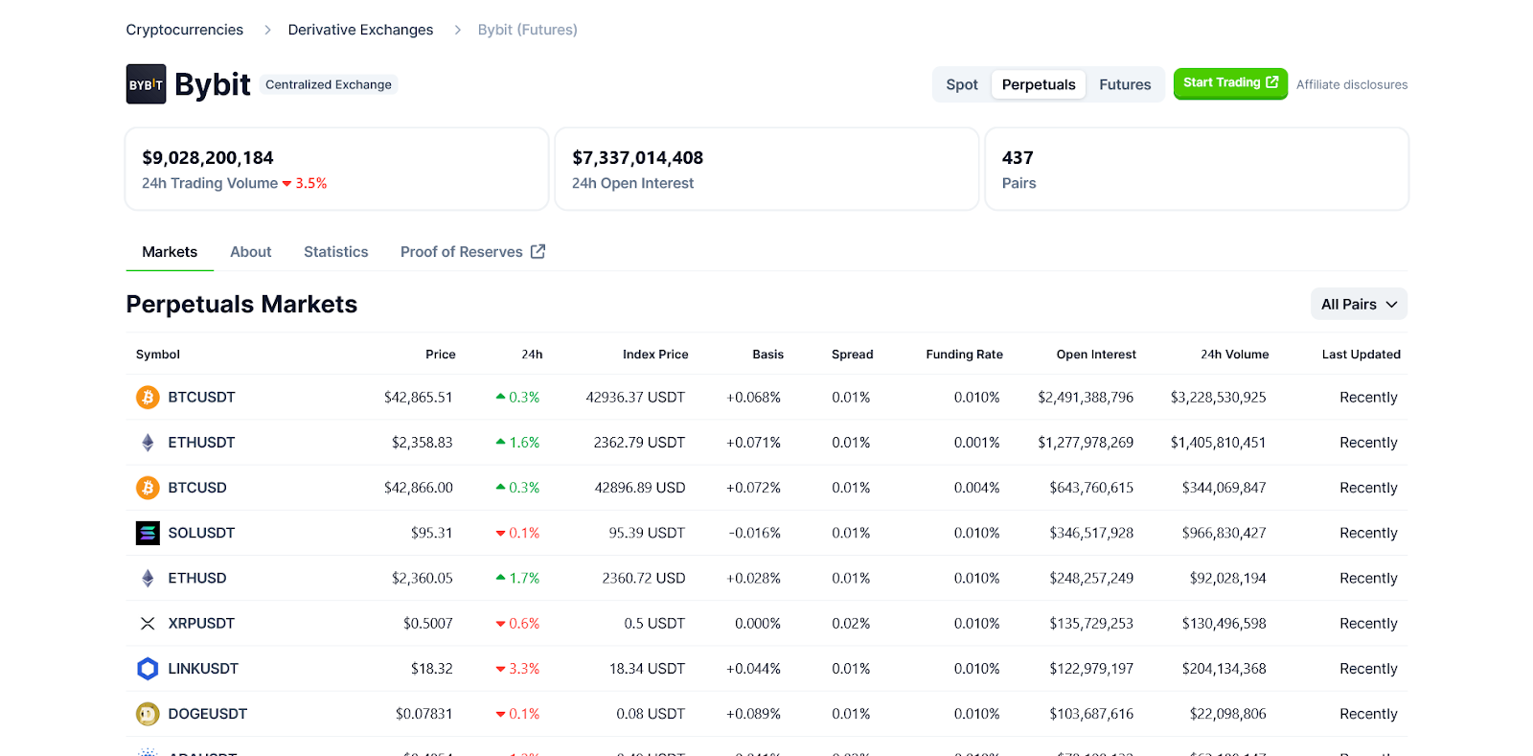Click the Dogecoin icon in DOGEUSDT row

pos(148,714)
